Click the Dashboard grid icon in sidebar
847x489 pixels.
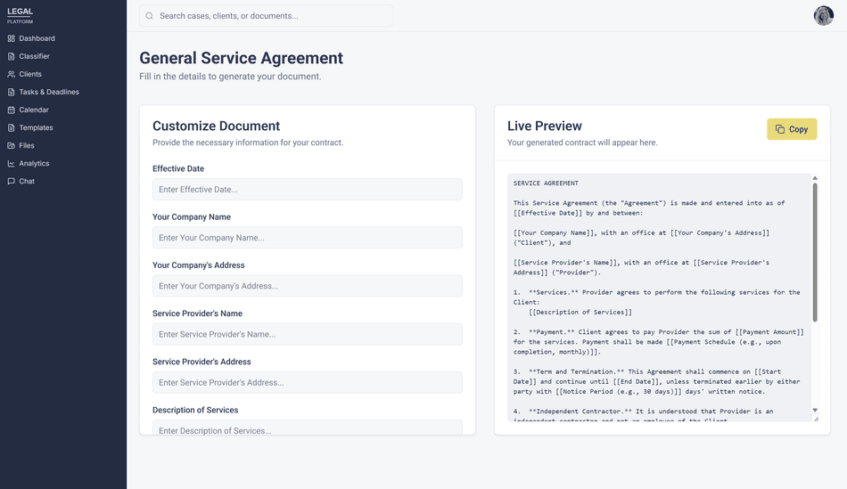(12, 38)
